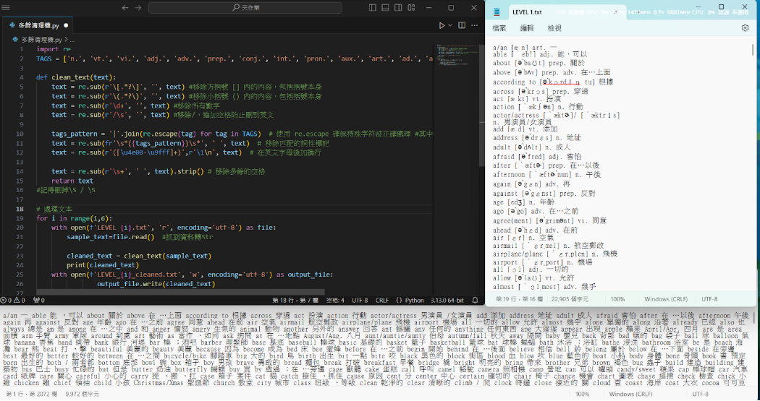Screen dimensions: 760x401
Task: Click the 第 18 行, 第 7 欄 cursor position
Action: pyautogui.click(x=295, y=301)
